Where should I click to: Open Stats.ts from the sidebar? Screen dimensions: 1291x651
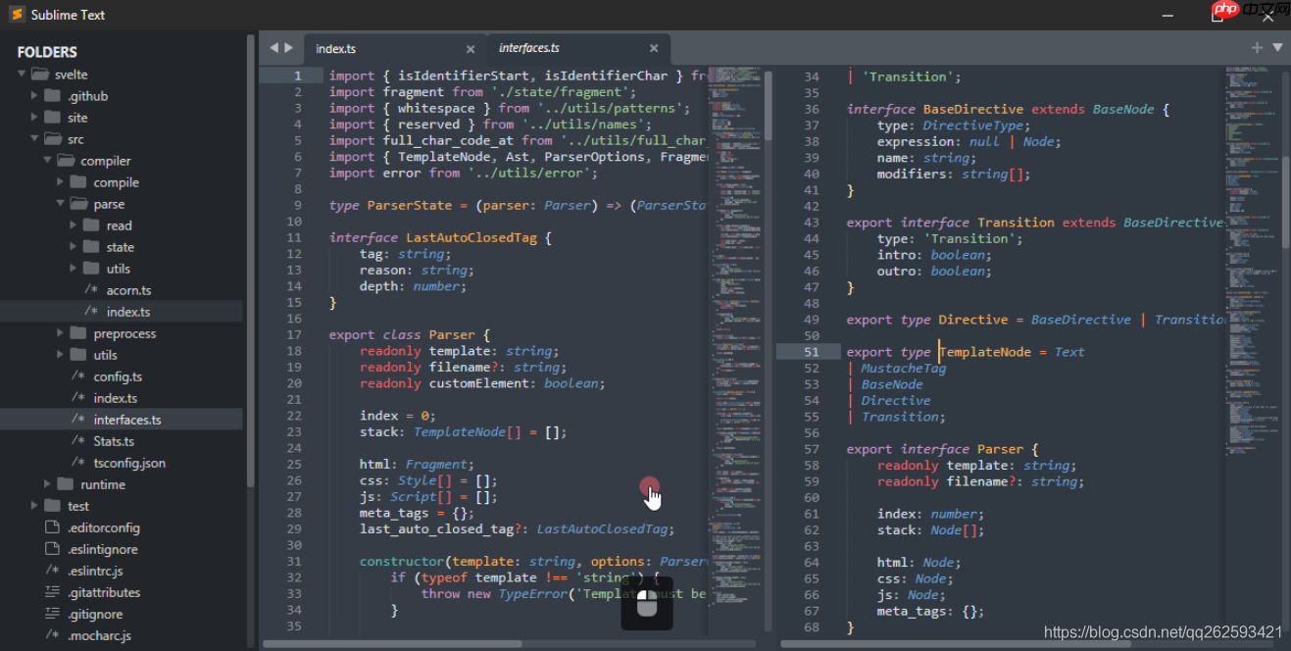114,441
